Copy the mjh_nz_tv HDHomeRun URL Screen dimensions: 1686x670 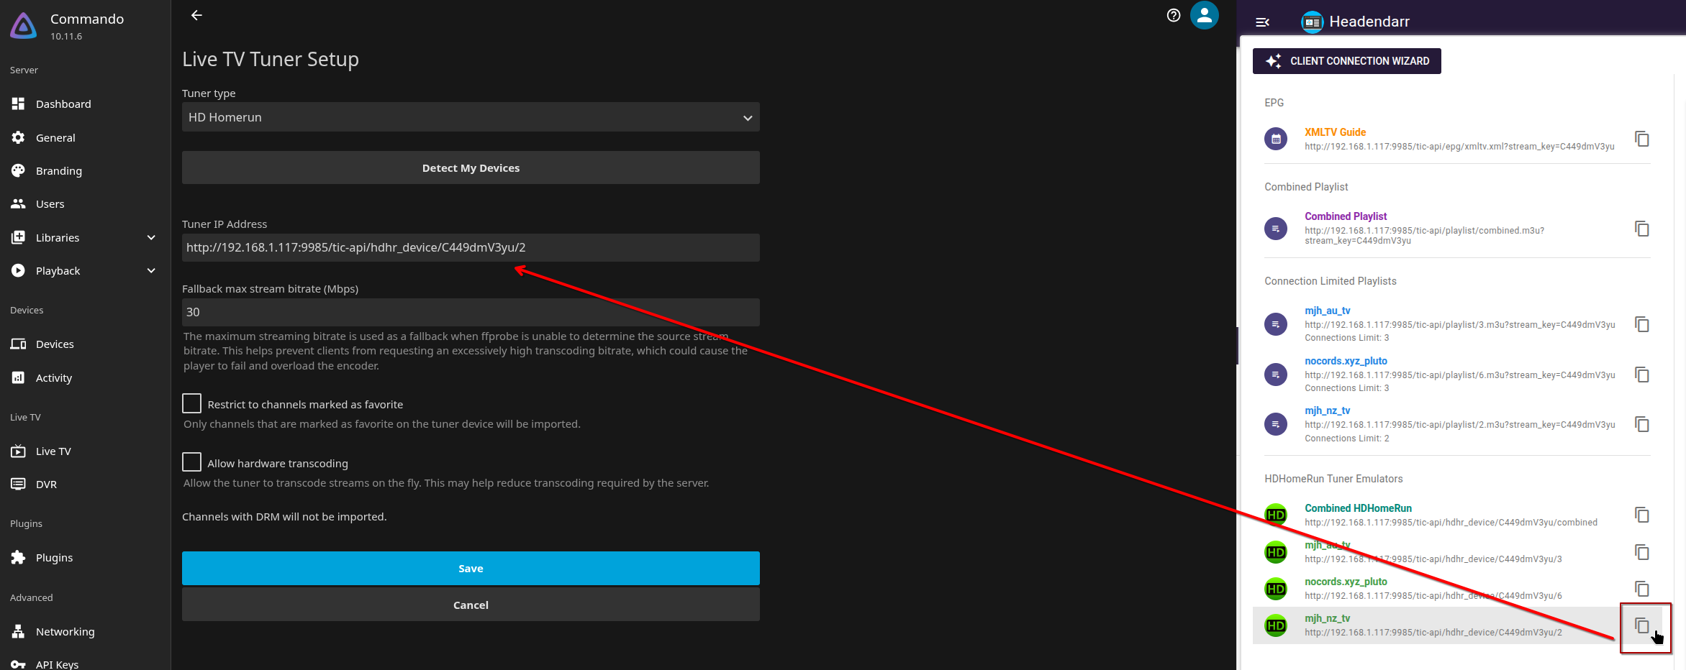click(1641, 625)
